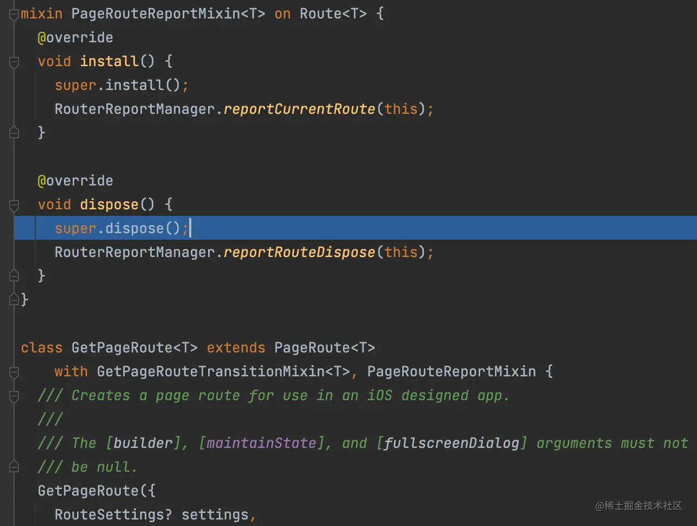Click the super.install() statement
The width and height of the screenshot is (697, 526).
pos(121,85)
